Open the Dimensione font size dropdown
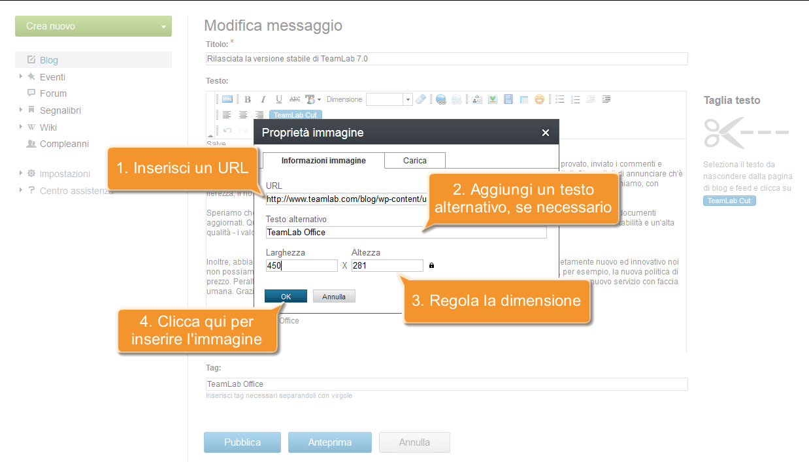 (x=408, y=99)
